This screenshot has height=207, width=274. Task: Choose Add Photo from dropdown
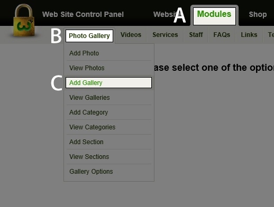point(109,53)
